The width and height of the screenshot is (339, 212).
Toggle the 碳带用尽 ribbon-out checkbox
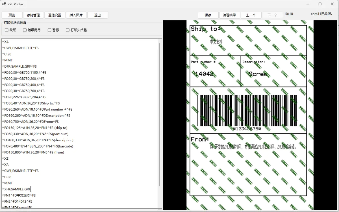coord(32,30)
